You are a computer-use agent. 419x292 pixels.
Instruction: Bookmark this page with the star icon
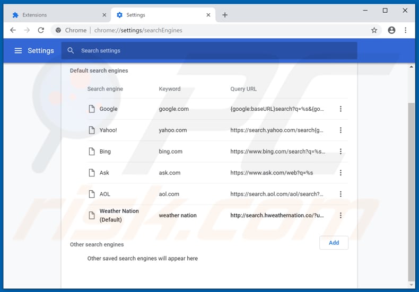coord(374,30)
